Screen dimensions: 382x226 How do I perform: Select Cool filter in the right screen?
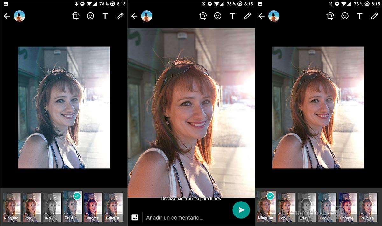tap(327, 207)
